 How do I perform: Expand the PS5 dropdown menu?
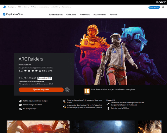(x=20, y=7)
